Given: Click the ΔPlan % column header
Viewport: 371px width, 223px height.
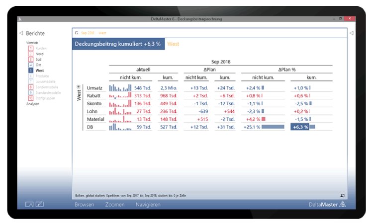Looking at the screenshot, I should [287, 70].
